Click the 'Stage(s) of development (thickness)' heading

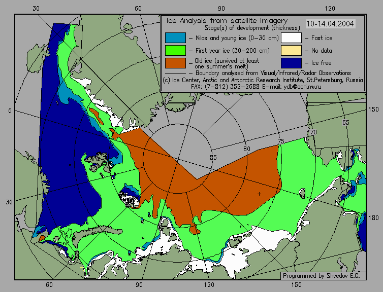coord(252,28)
